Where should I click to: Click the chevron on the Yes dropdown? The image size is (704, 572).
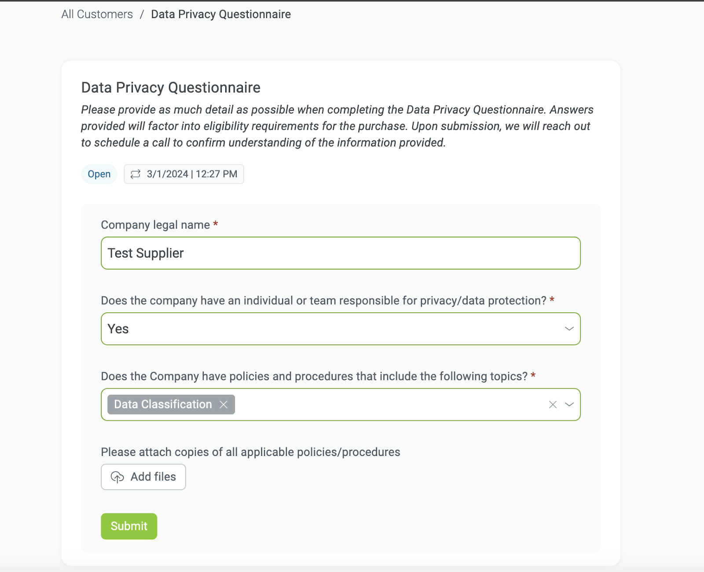tap(569, 328)
